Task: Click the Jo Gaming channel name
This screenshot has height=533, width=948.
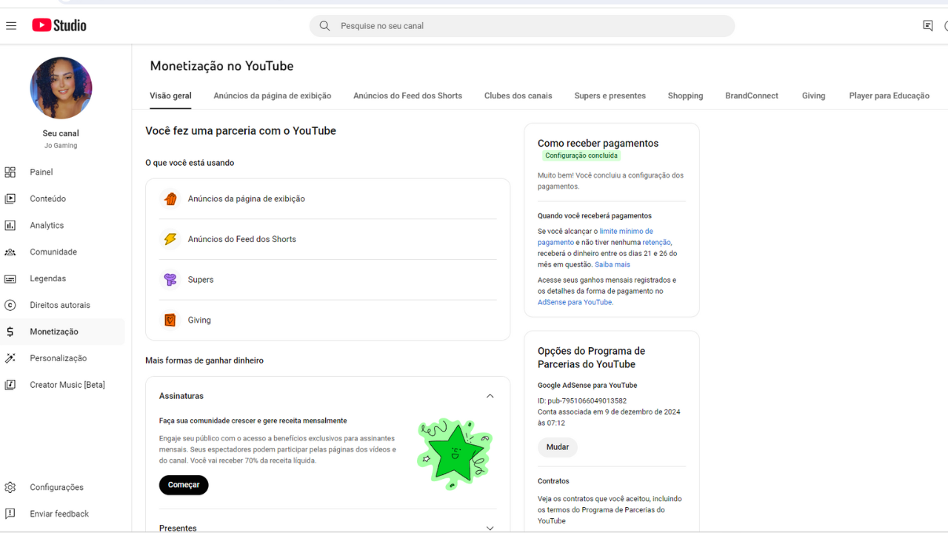Action: click(61, 146)
